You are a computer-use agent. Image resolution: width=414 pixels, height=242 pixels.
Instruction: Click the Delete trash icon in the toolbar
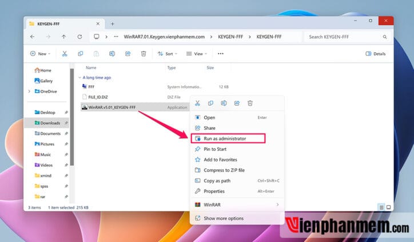(144, 54)
